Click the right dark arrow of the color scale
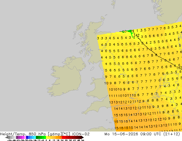The width and height of the screenshot is (182, 141). (83, 138)
